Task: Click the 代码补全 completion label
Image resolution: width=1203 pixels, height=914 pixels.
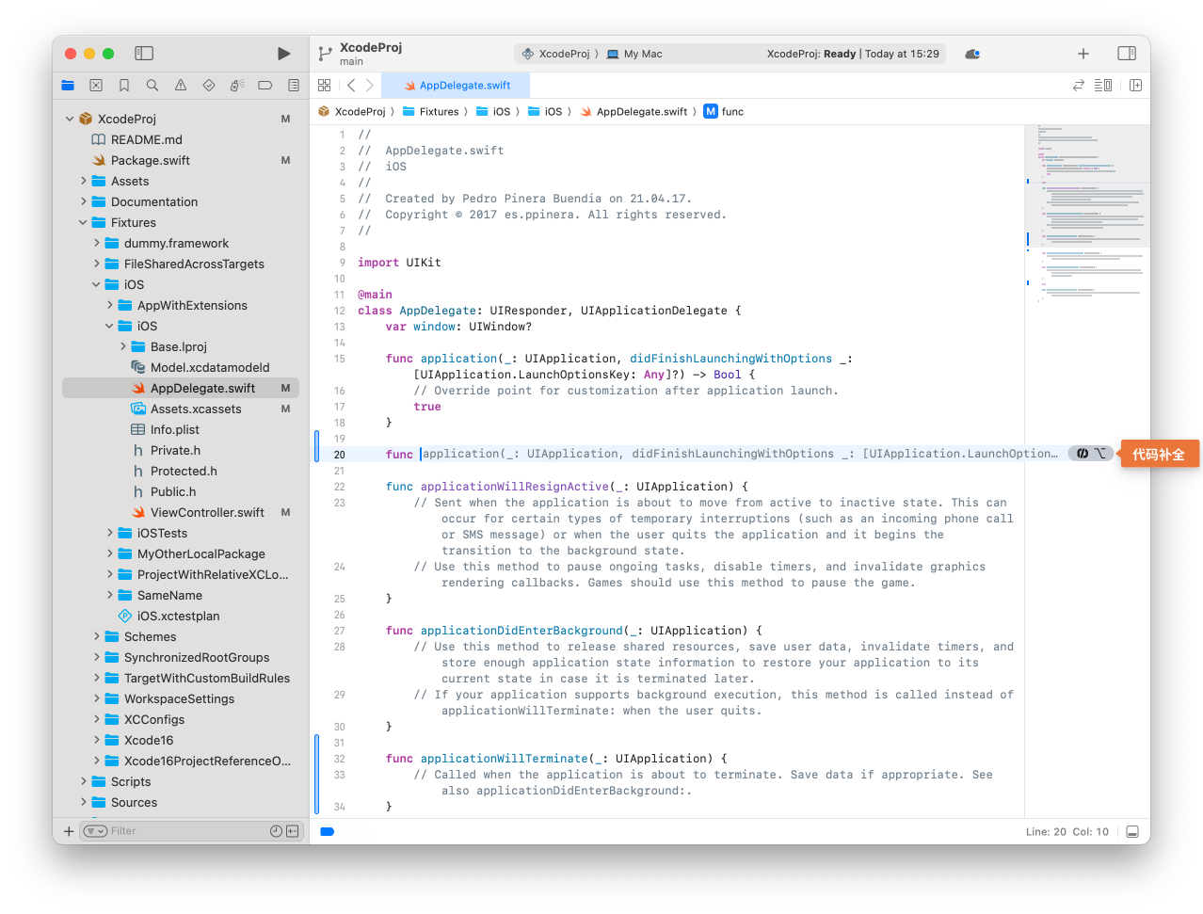Action: click(x=1159, y=454)
